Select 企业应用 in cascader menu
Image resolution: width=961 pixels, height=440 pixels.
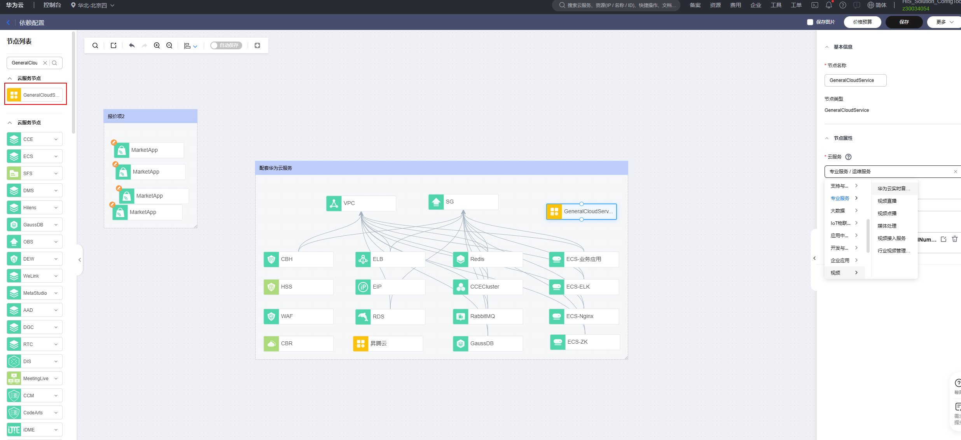pyautogui.click(x=844, y=261)
